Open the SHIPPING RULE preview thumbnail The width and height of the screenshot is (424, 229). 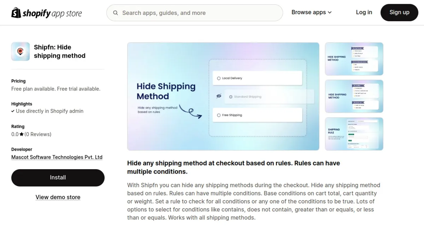pyautogui.click(x=354, y=134)
